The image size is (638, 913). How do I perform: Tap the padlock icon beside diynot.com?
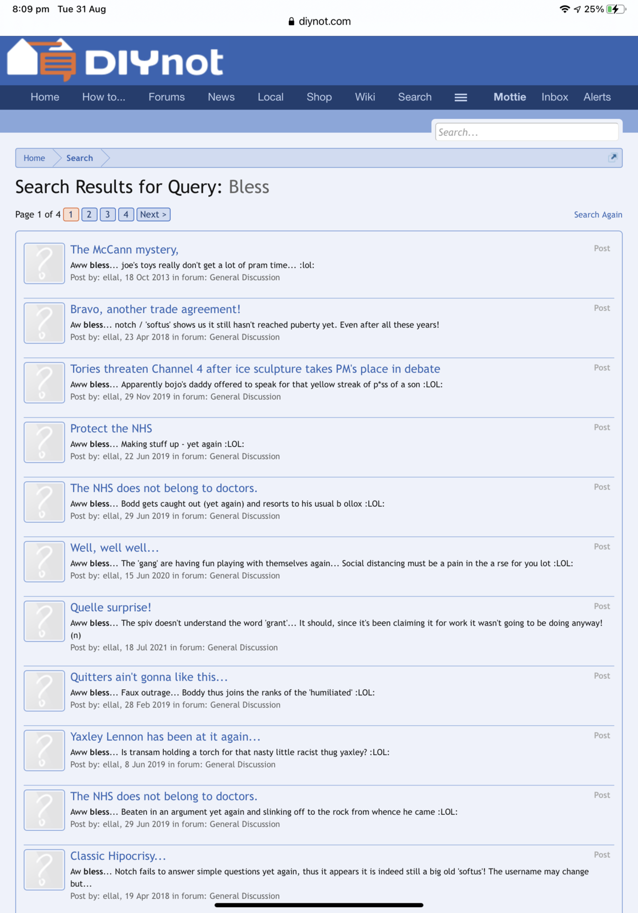[x=291, y=22]
